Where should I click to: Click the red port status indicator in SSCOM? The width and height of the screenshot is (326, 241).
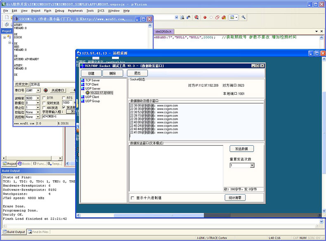pyautogui.click(x=45, y=90)
